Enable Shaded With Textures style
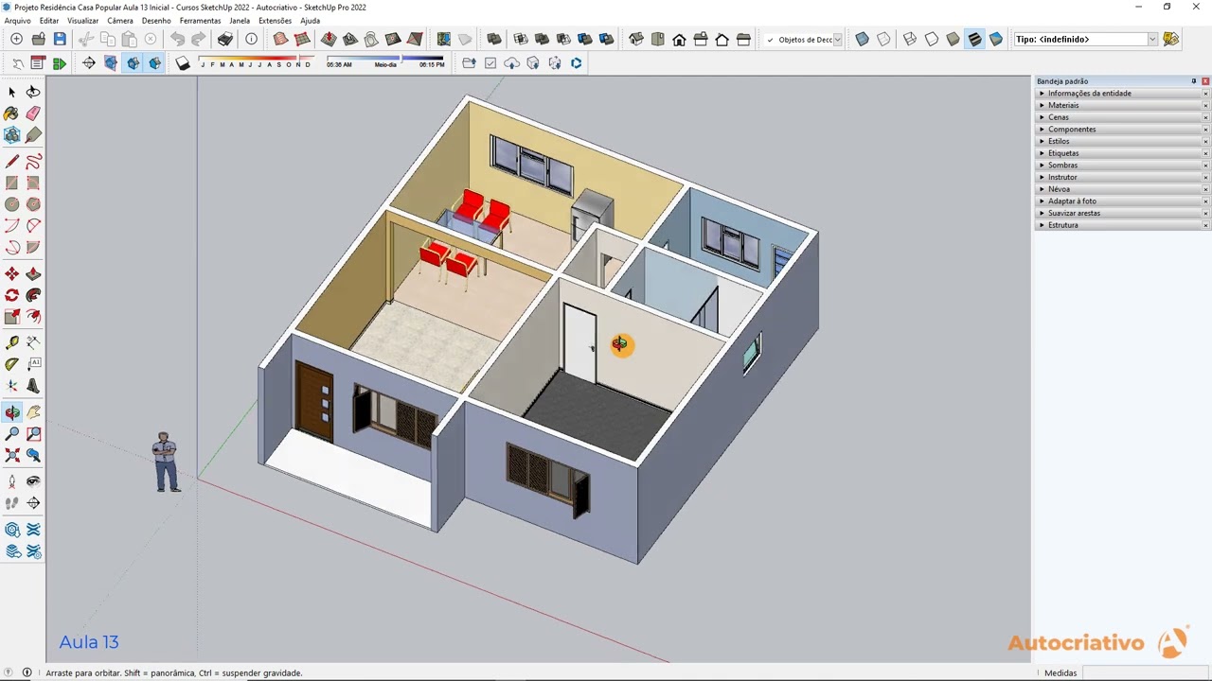Viewport: 1212px width, 681px height. pyautogui.click(x=974, y=39)
